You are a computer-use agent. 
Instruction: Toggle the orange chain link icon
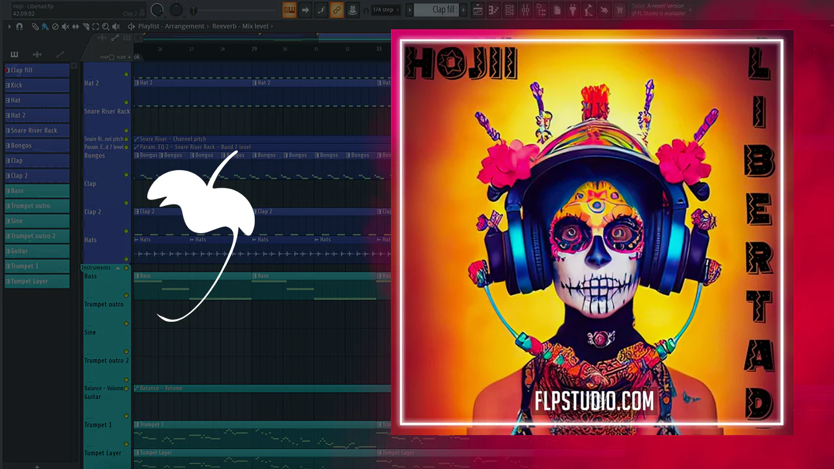(336, 10)
